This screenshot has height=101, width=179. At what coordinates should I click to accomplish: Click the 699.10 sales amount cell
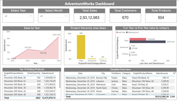pyautogui.click(x=166, y=78)
